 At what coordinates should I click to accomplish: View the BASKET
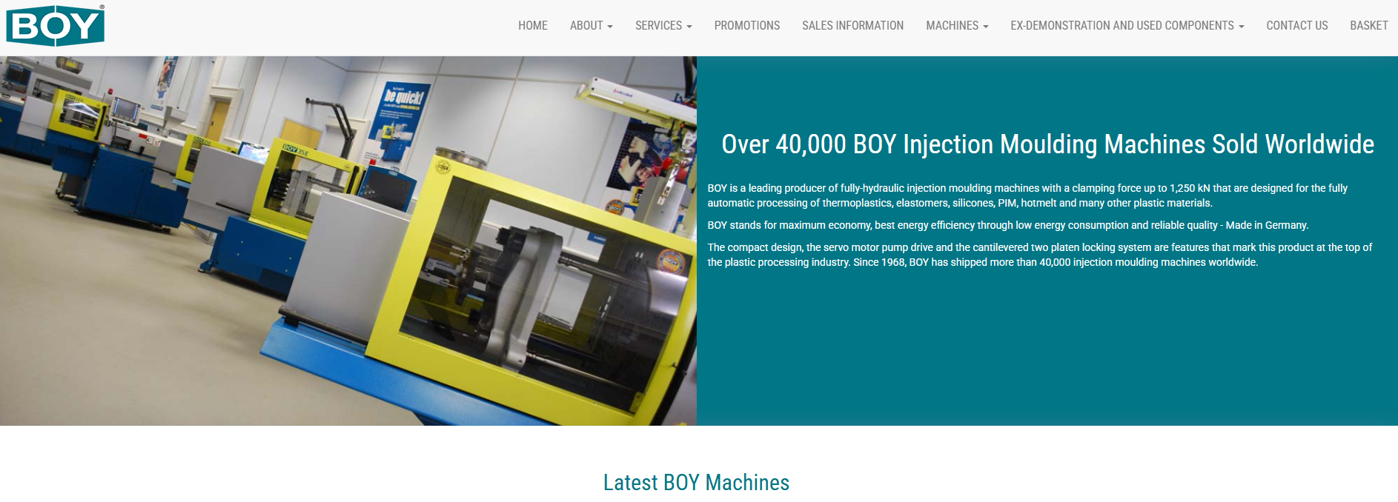click(1369, 26)
